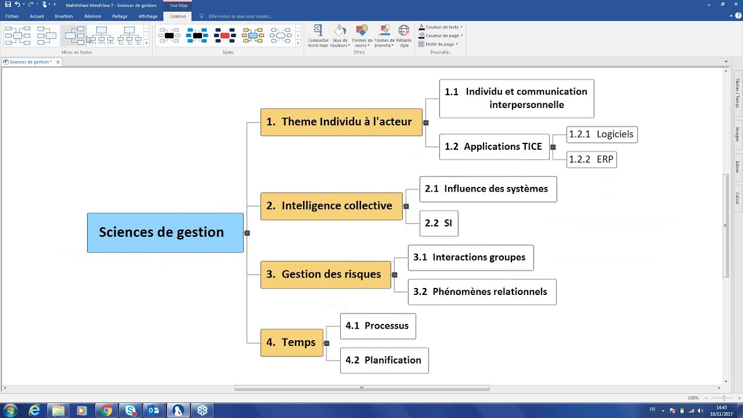Expand the Styles gallery
The image size is (743, 418).
(x=298, y=43)
